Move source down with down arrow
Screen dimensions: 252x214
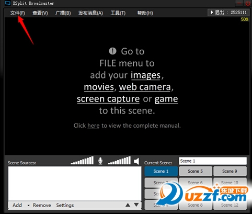[x=136, y=205]
